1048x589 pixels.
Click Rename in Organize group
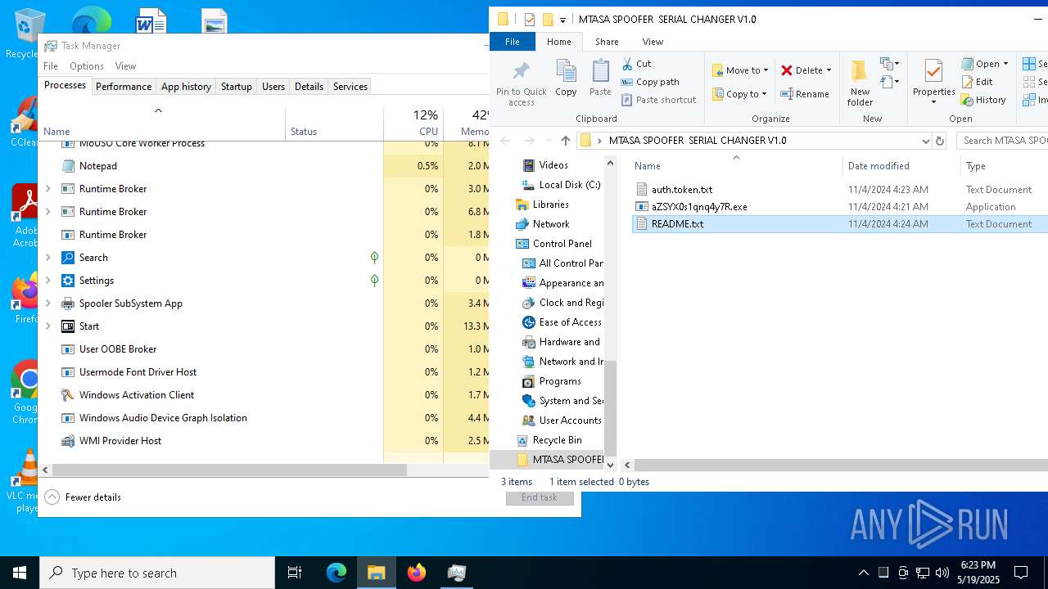pos(805,94)
